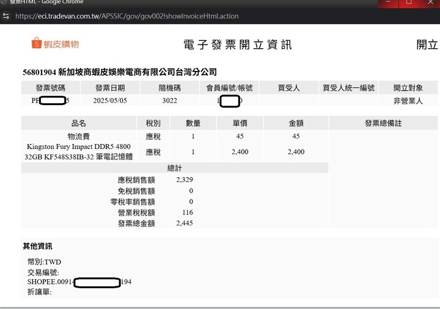Close the Chrome invoice window

[x=430, y=2]
